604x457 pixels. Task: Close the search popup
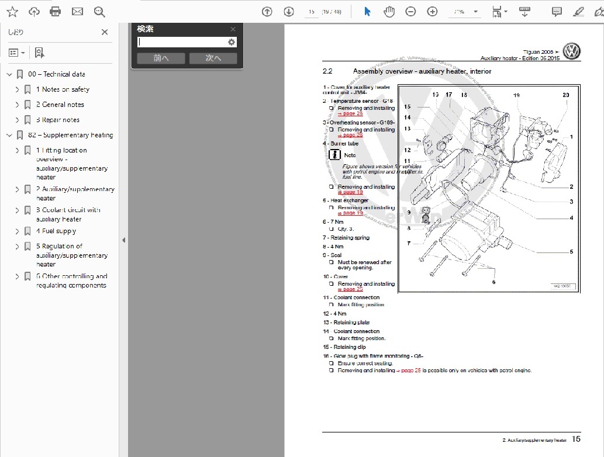coord(233,29)
